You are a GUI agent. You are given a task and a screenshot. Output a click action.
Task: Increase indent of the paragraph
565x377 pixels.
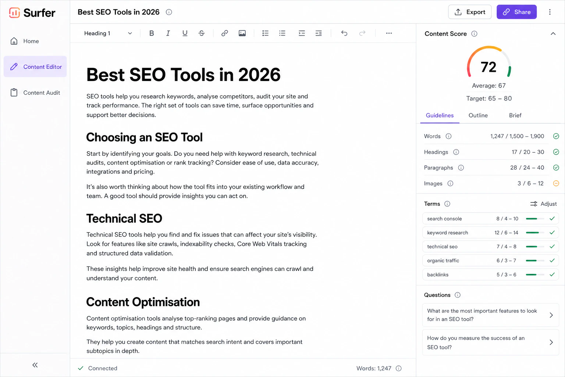[302, 33]
